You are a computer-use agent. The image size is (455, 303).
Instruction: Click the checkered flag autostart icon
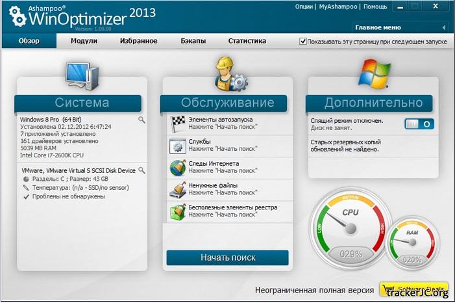coord(178,124)
